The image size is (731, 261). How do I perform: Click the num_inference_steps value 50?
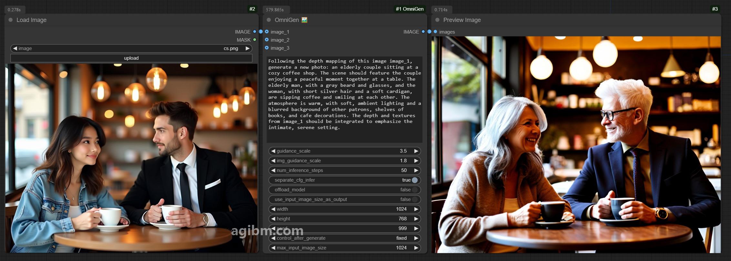(x=404, y=170)
